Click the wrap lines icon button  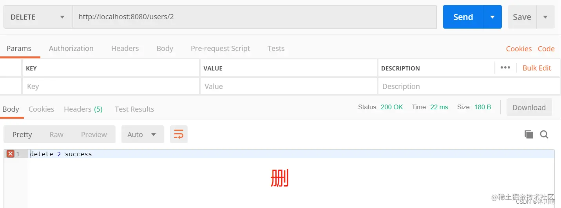[179, 134]
